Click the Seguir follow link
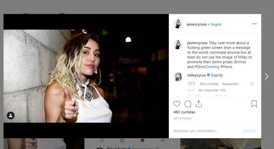Viewport: 274px width, 149px height. tap(216, 24)
